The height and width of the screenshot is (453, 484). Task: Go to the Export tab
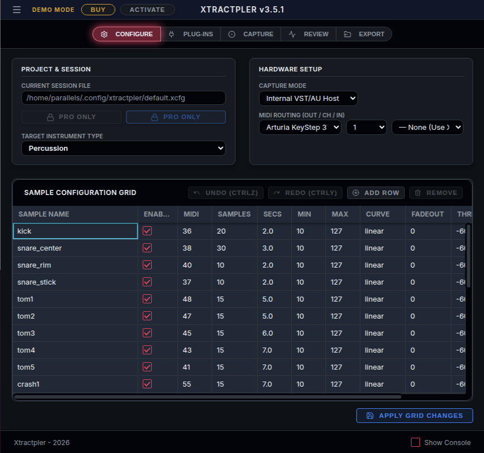click(365, 34)
